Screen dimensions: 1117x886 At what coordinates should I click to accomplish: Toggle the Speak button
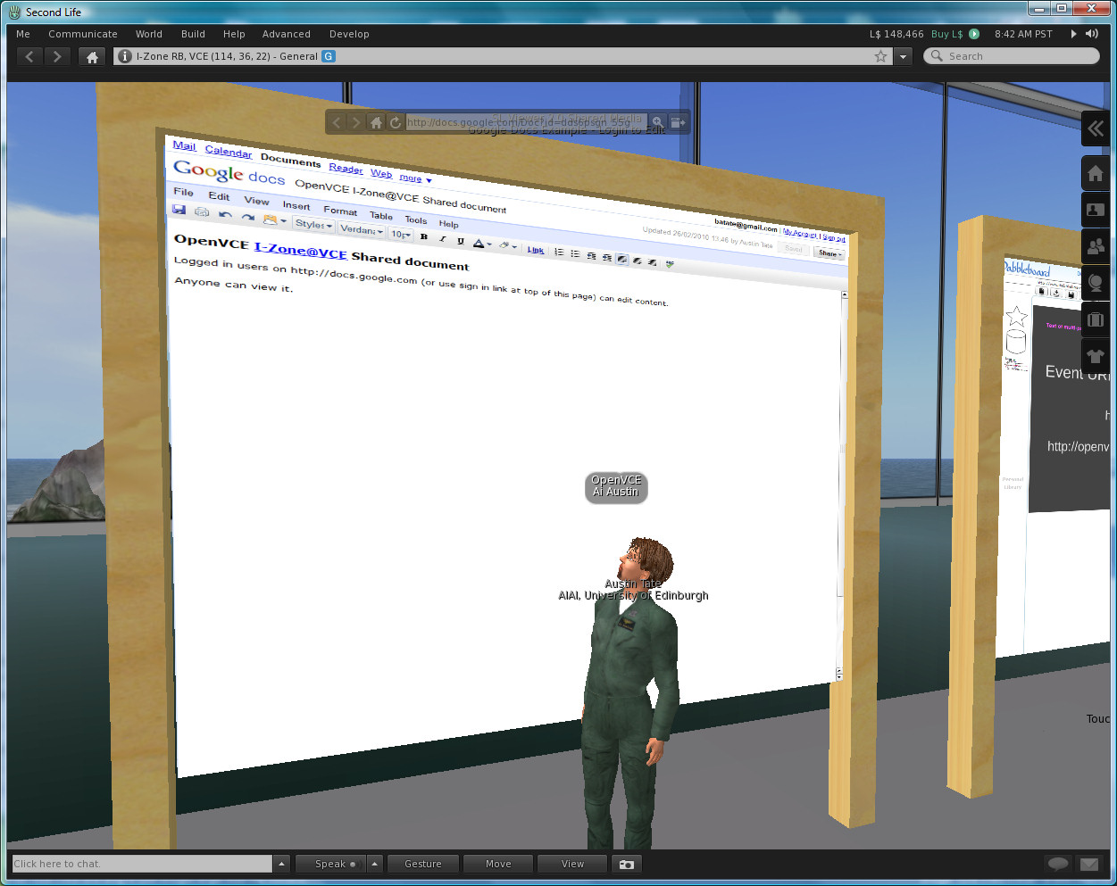pyautogui.click(x=329, y=864)
